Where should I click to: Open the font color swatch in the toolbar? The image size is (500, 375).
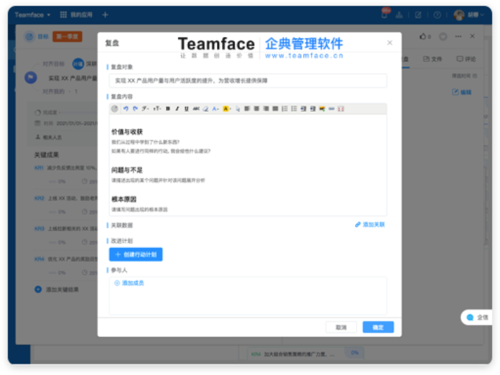click(214, 108)
